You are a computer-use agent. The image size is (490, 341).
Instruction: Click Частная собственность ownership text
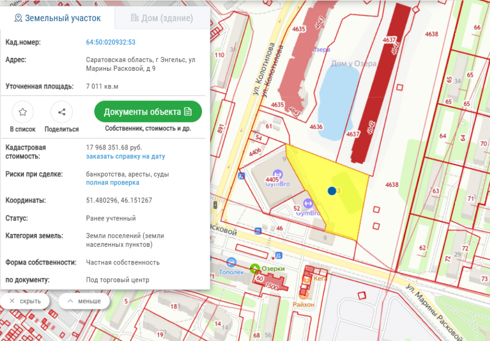(123, 263)
